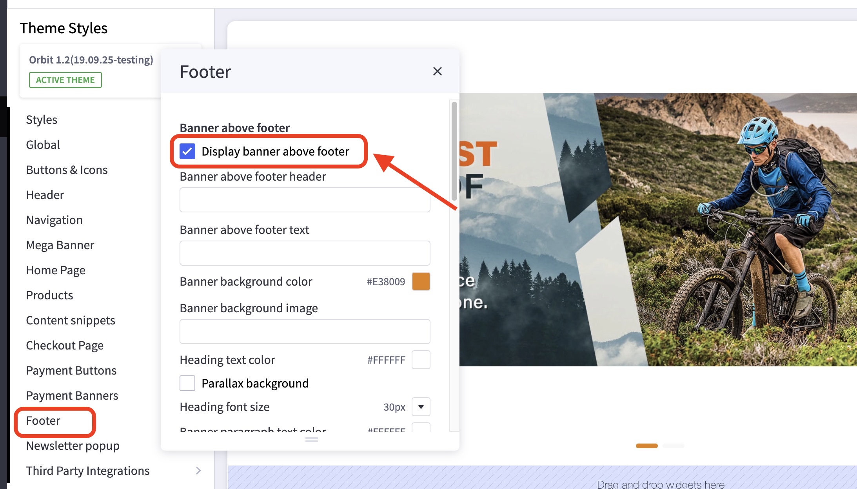Go to Buttons & Icons settings
Viewport: 857px width, 489px height.
67,170
